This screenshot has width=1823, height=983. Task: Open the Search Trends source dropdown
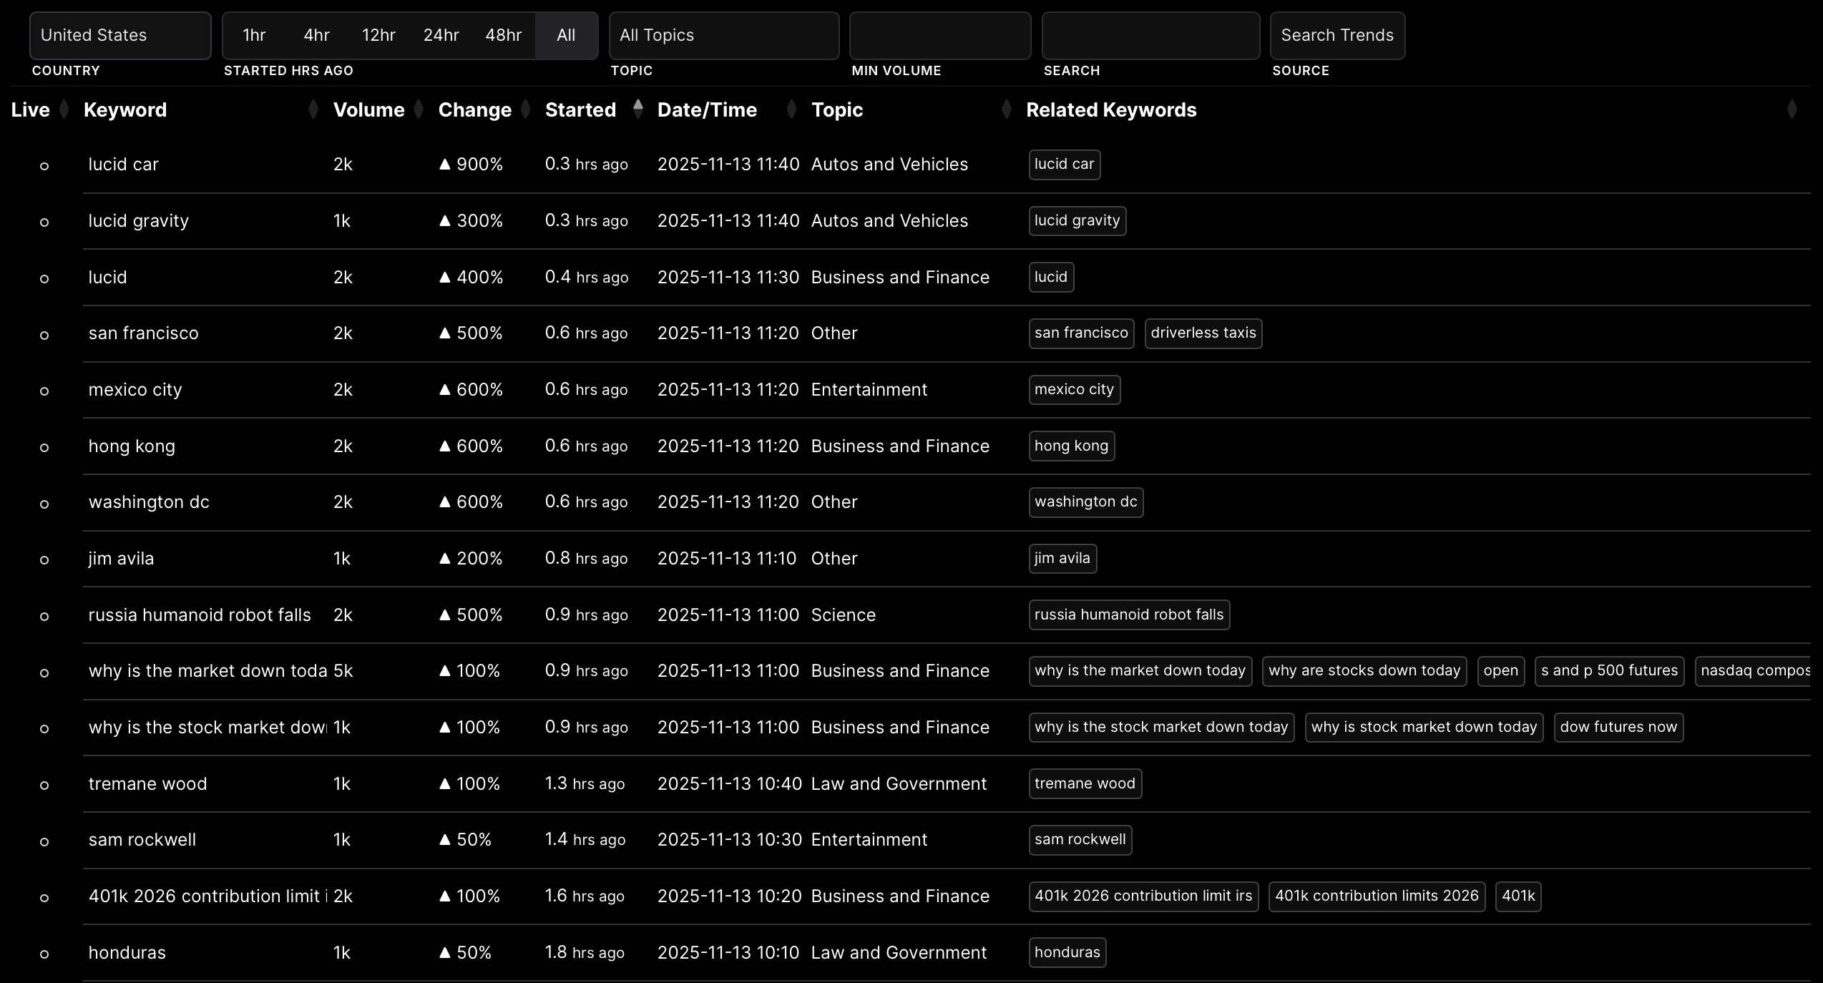pos(1337,35)
